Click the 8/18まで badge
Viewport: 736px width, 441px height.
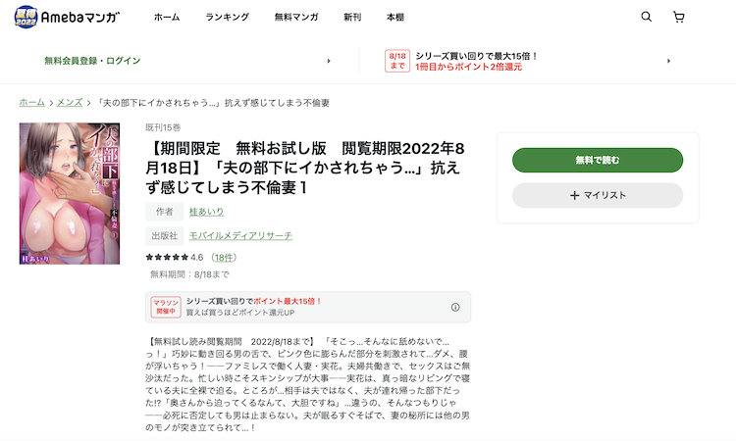(397, 61)
